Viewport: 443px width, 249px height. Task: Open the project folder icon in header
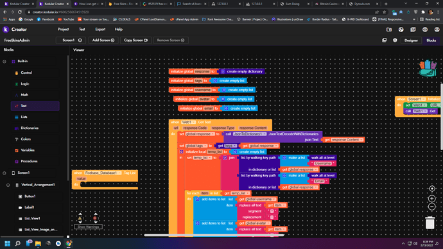(389, 30)
